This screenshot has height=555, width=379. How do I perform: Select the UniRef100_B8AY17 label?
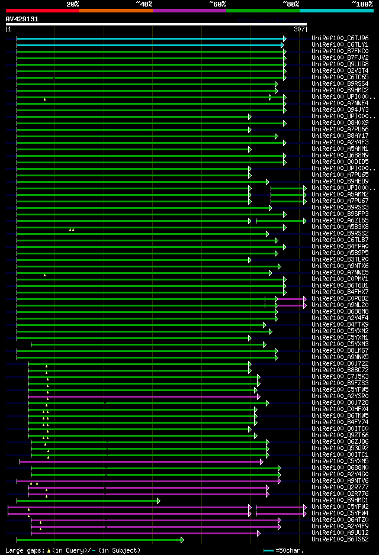340,135
